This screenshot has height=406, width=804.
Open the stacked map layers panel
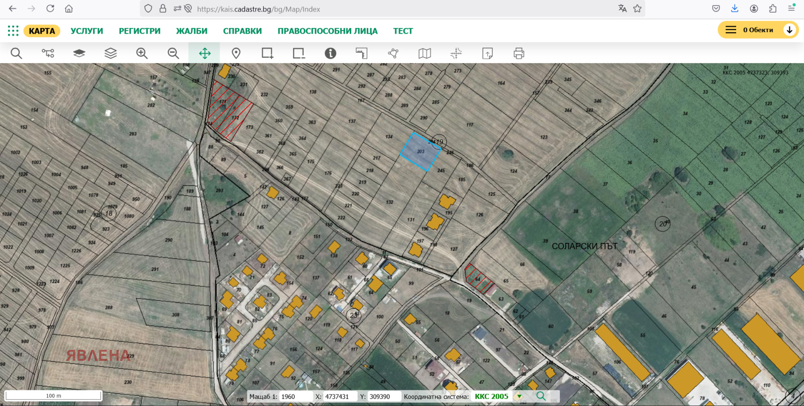click(x=111, y=53)
